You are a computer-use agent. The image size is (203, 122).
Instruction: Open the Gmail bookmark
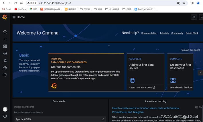(7, 9)
